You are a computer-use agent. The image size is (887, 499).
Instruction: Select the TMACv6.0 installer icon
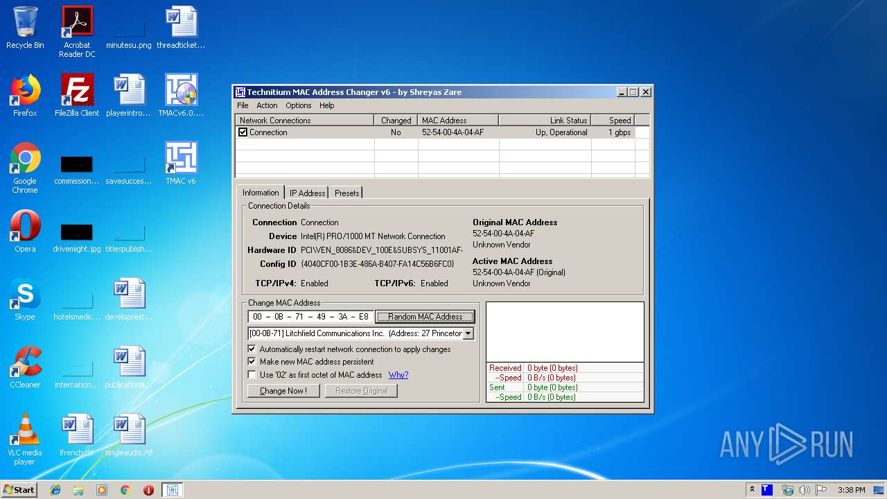181,96
